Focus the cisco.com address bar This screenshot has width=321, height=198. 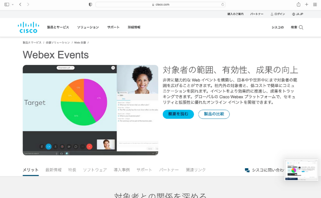(x=160, y=5)
